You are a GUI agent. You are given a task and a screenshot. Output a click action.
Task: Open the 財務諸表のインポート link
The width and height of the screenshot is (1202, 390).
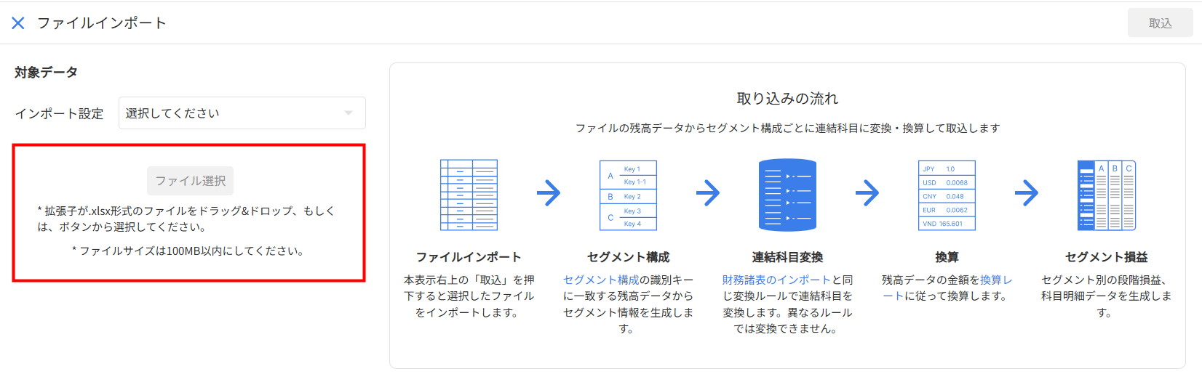click(x=776, y=280)
